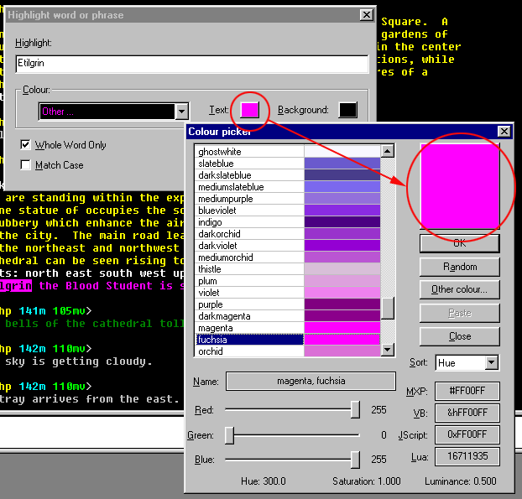This screenshot has height=499, width=522.
Task: Select the highlighted fuchsia row
Action: click(x=249, y=340)
